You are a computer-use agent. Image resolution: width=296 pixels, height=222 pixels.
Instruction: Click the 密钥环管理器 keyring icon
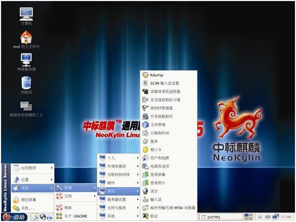pos(146,108)
